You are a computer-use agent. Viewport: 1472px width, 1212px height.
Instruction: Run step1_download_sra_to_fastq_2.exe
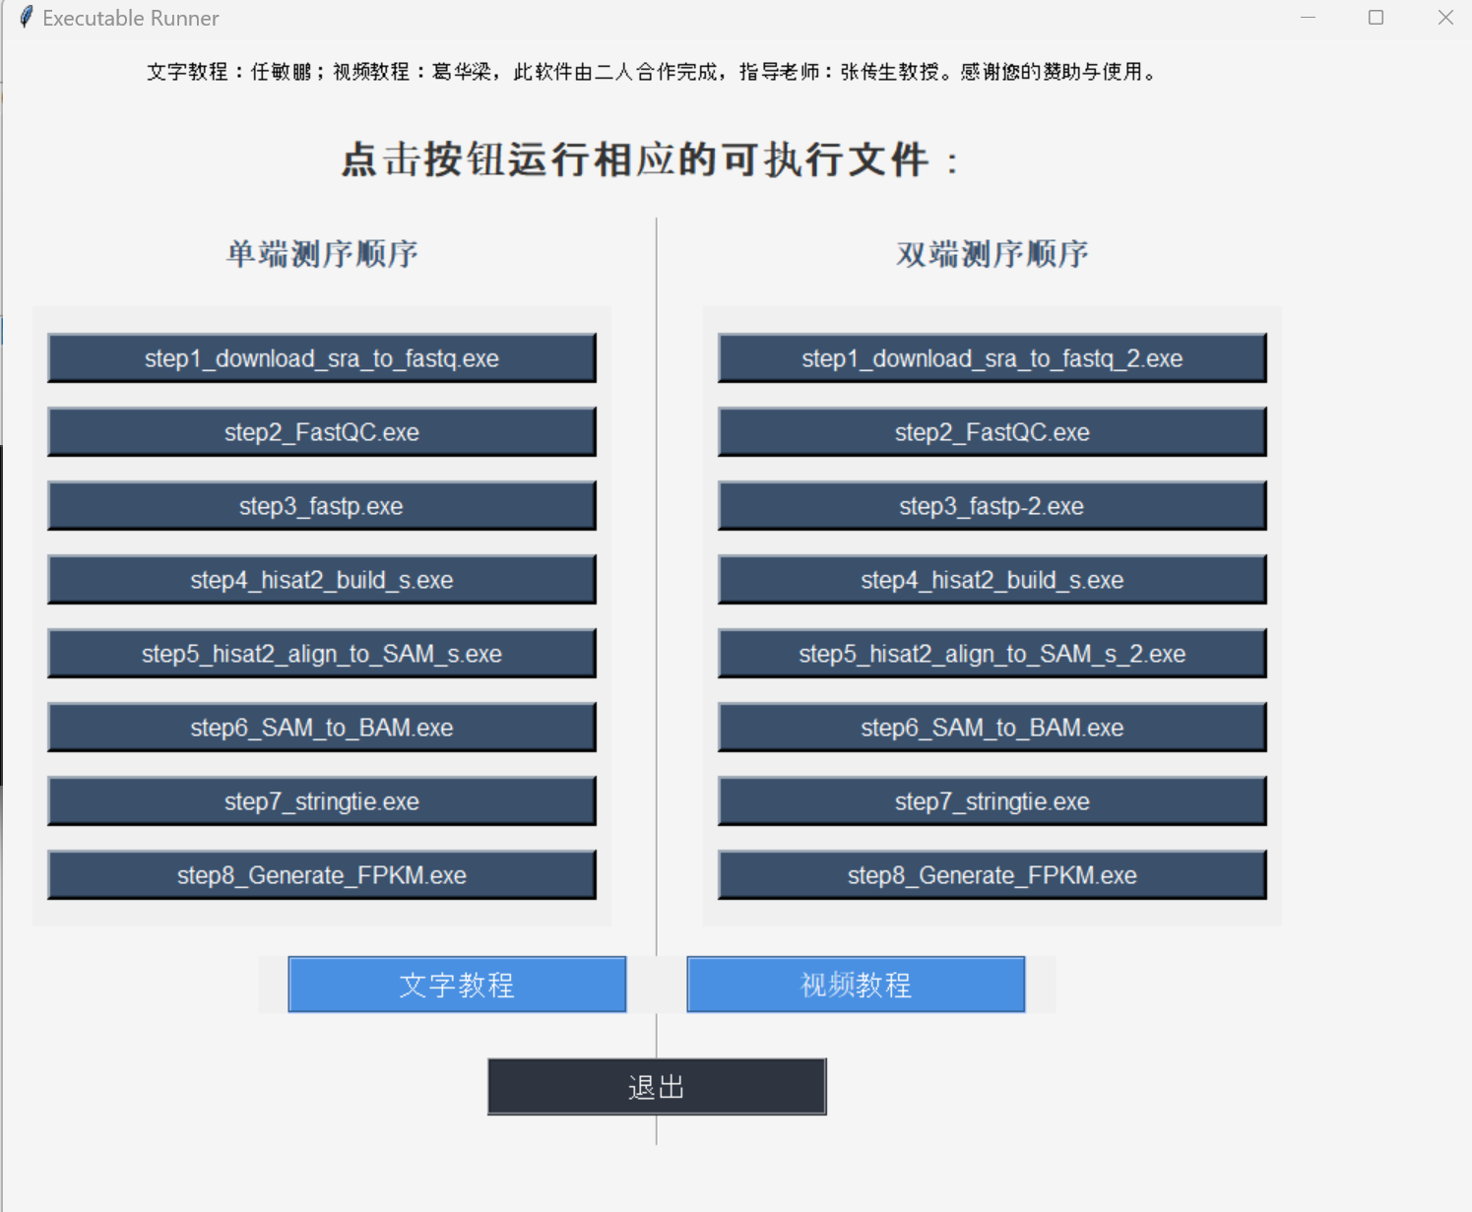992,358
